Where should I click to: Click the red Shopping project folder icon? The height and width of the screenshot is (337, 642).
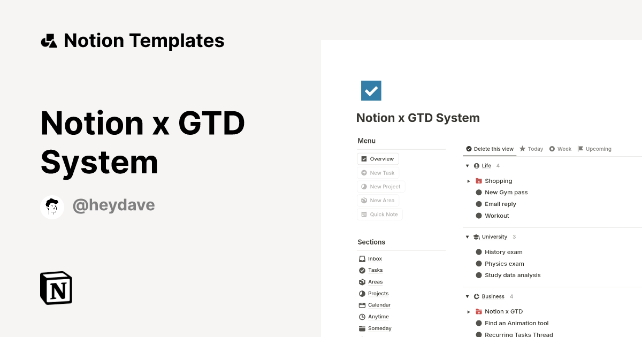(478, 181)
